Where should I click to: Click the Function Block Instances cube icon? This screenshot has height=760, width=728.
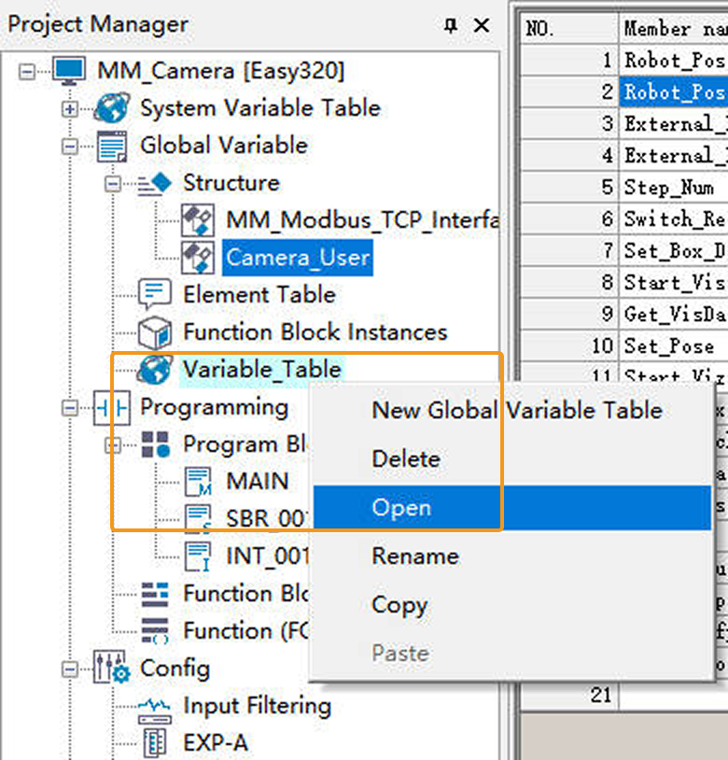coord(154,332)
